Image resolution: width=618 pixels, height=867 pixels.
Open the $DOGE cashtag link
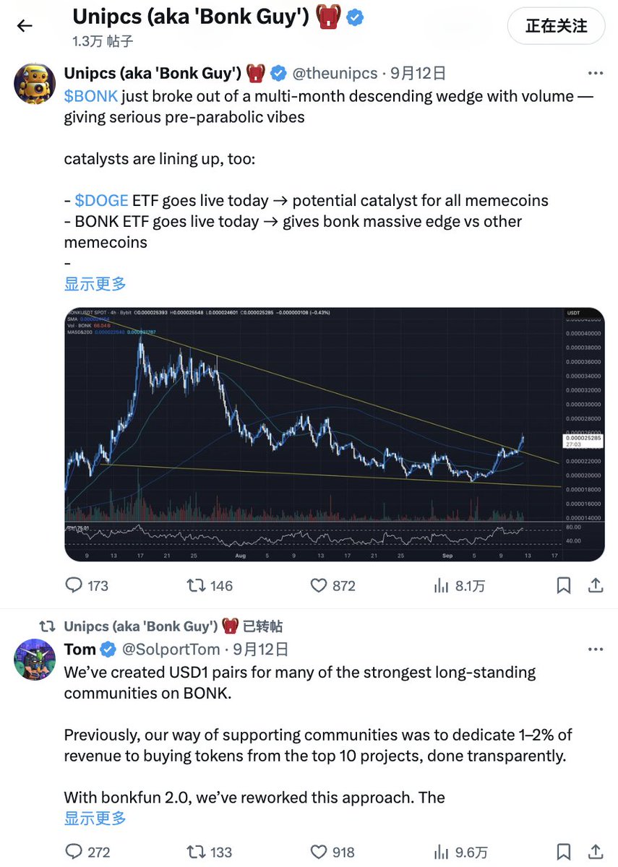(101, 200)
